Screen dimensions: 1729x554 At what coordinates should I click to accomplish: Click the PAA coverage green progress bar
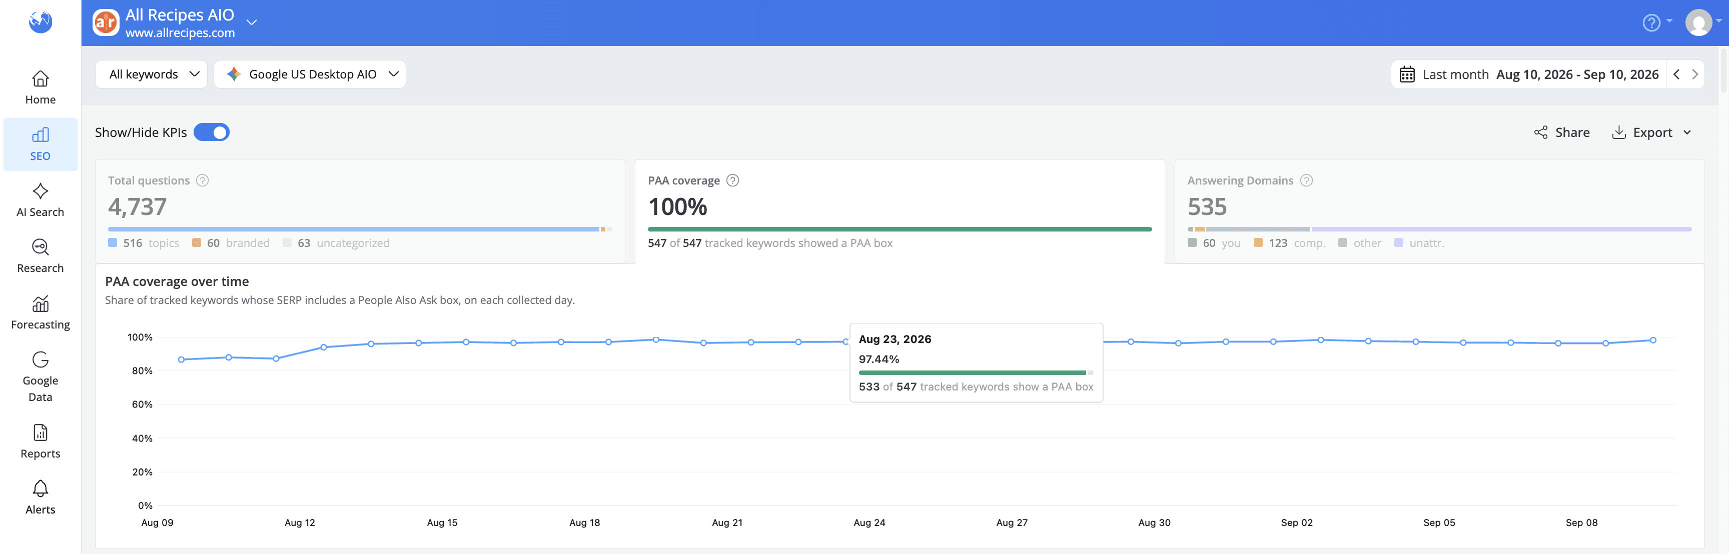pos(900,229)
